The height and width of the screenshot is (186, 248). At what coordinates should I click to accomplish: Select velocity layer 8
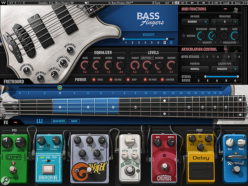coord(171,42)
